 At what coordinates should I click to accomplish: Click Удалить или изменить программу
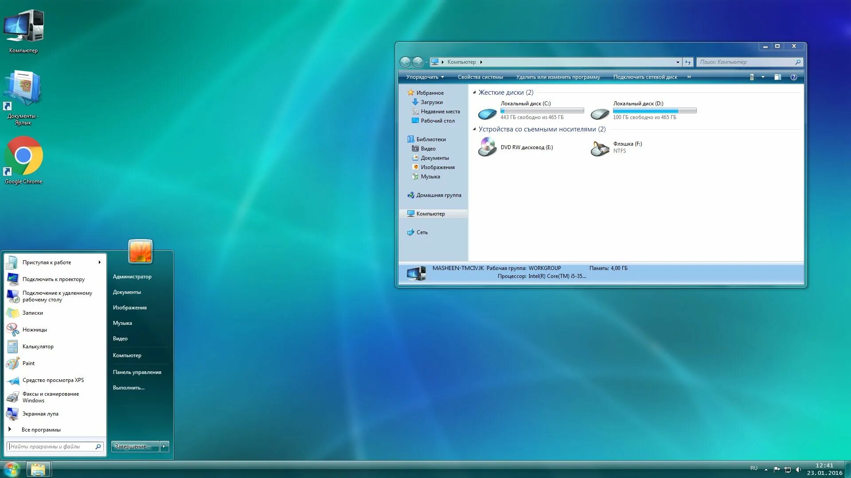[558, 77]
